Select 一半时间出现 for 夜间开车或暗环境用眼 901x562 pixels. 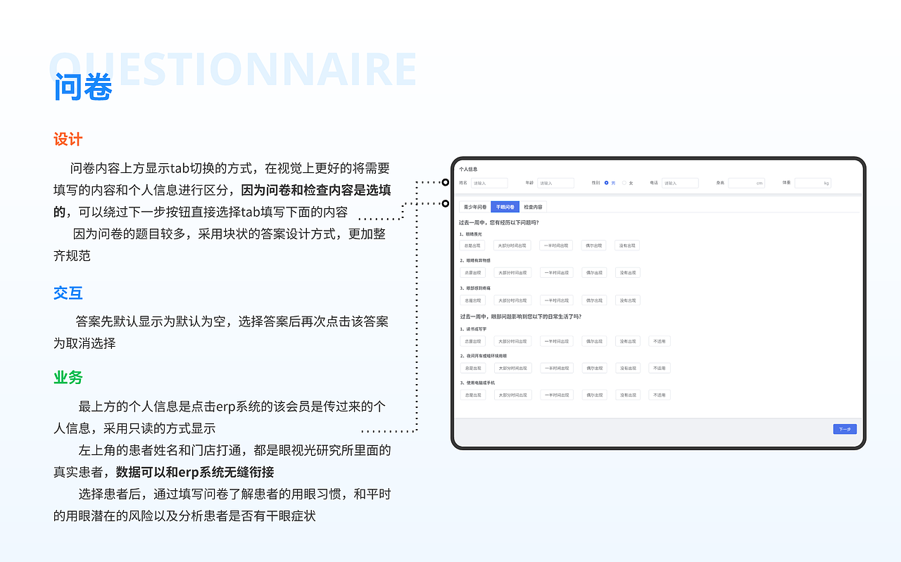(556, 368)
